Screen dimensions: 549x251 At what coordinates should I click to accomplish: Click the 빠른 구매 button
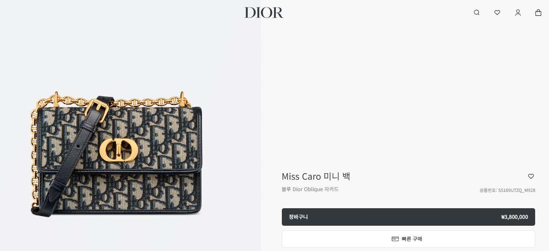point(408,239)
